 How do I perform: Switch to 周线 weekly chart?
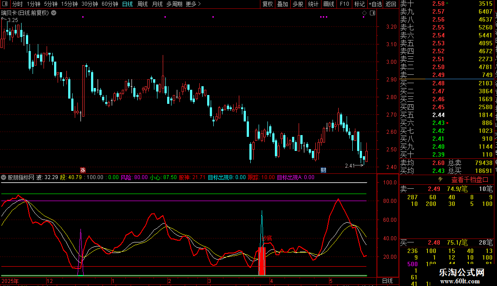pos(143,4)
